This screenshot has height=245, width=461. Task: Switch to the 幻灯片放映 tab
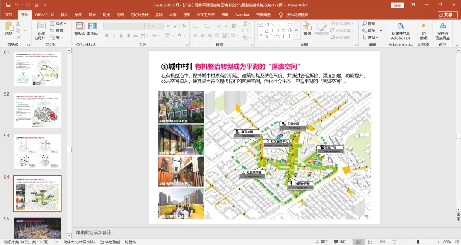140,15
